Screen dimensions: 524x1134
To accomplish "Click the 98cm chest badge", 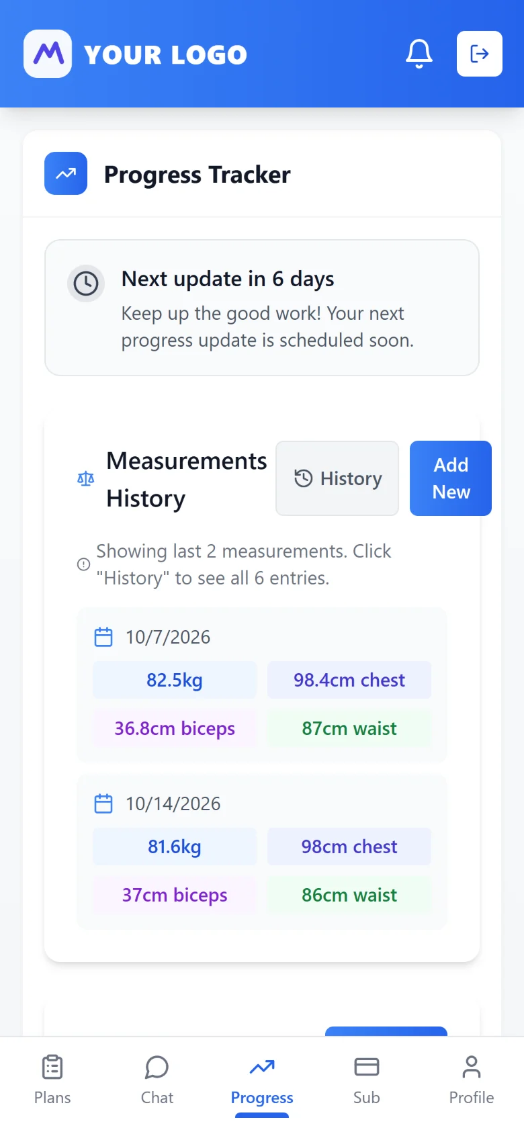I will 349,846.
